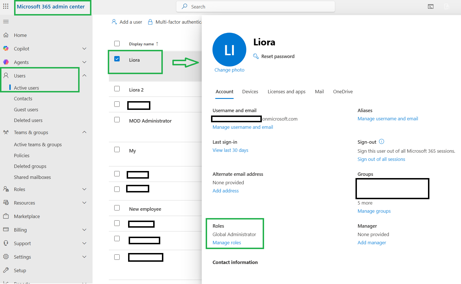
Task: Click the Add address link
Action: pos(225,191)
